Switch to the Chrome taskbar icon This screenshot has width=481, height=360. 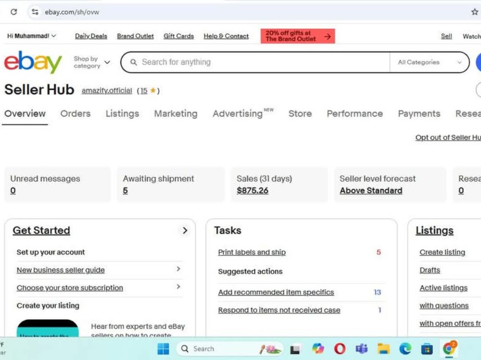click(x=449, y=348)
